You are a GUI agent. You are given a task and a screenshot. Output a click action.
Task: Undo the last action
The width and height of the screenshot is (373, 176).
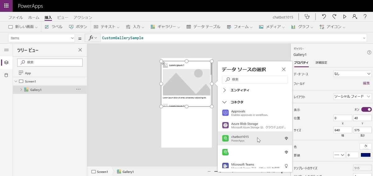(x=324, y=17)
